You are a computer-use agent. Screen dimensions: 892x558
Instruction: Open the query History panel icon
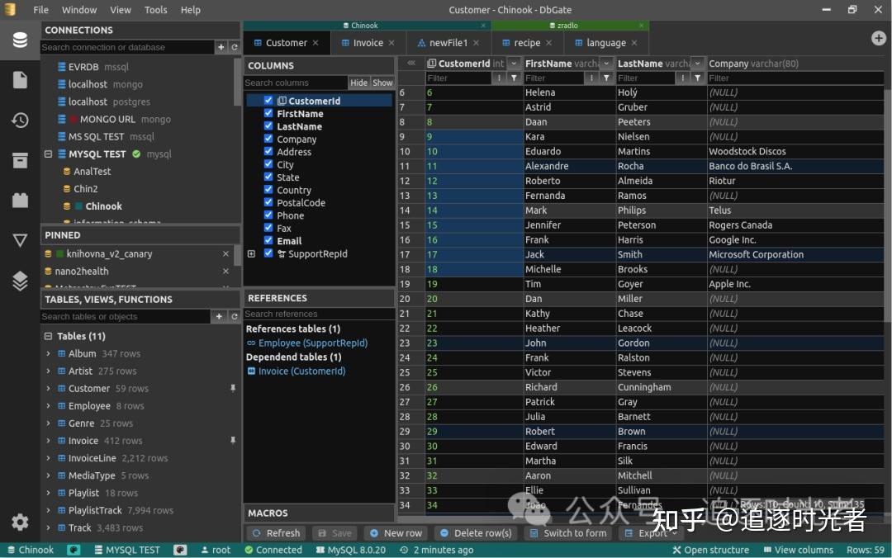(x=19, y=120)
